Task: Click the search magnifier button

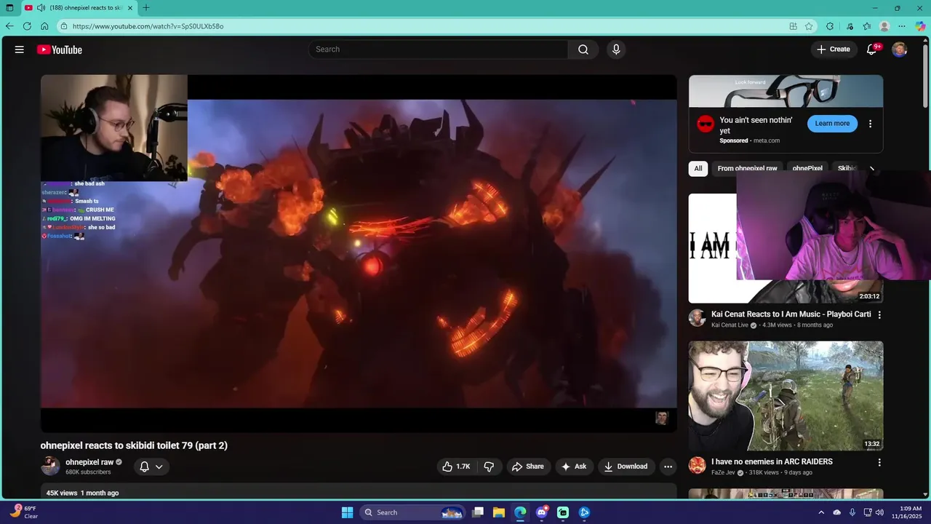Action: click(x=583, y=49)
